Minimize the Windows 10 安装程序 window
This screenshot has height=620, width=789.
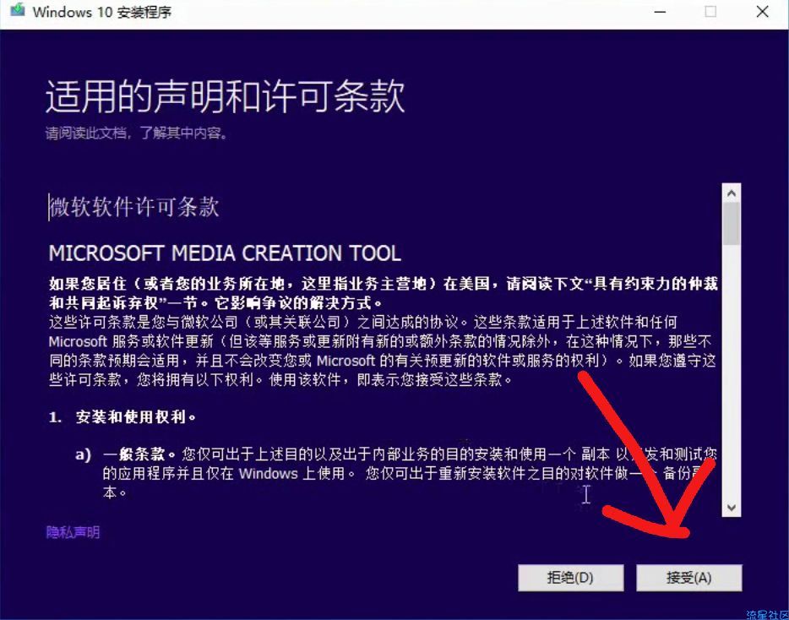point(661,12)
